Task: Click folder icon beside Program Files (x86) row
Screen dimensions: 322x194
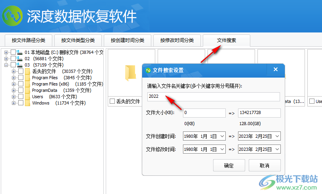Action: click(27, 84)
